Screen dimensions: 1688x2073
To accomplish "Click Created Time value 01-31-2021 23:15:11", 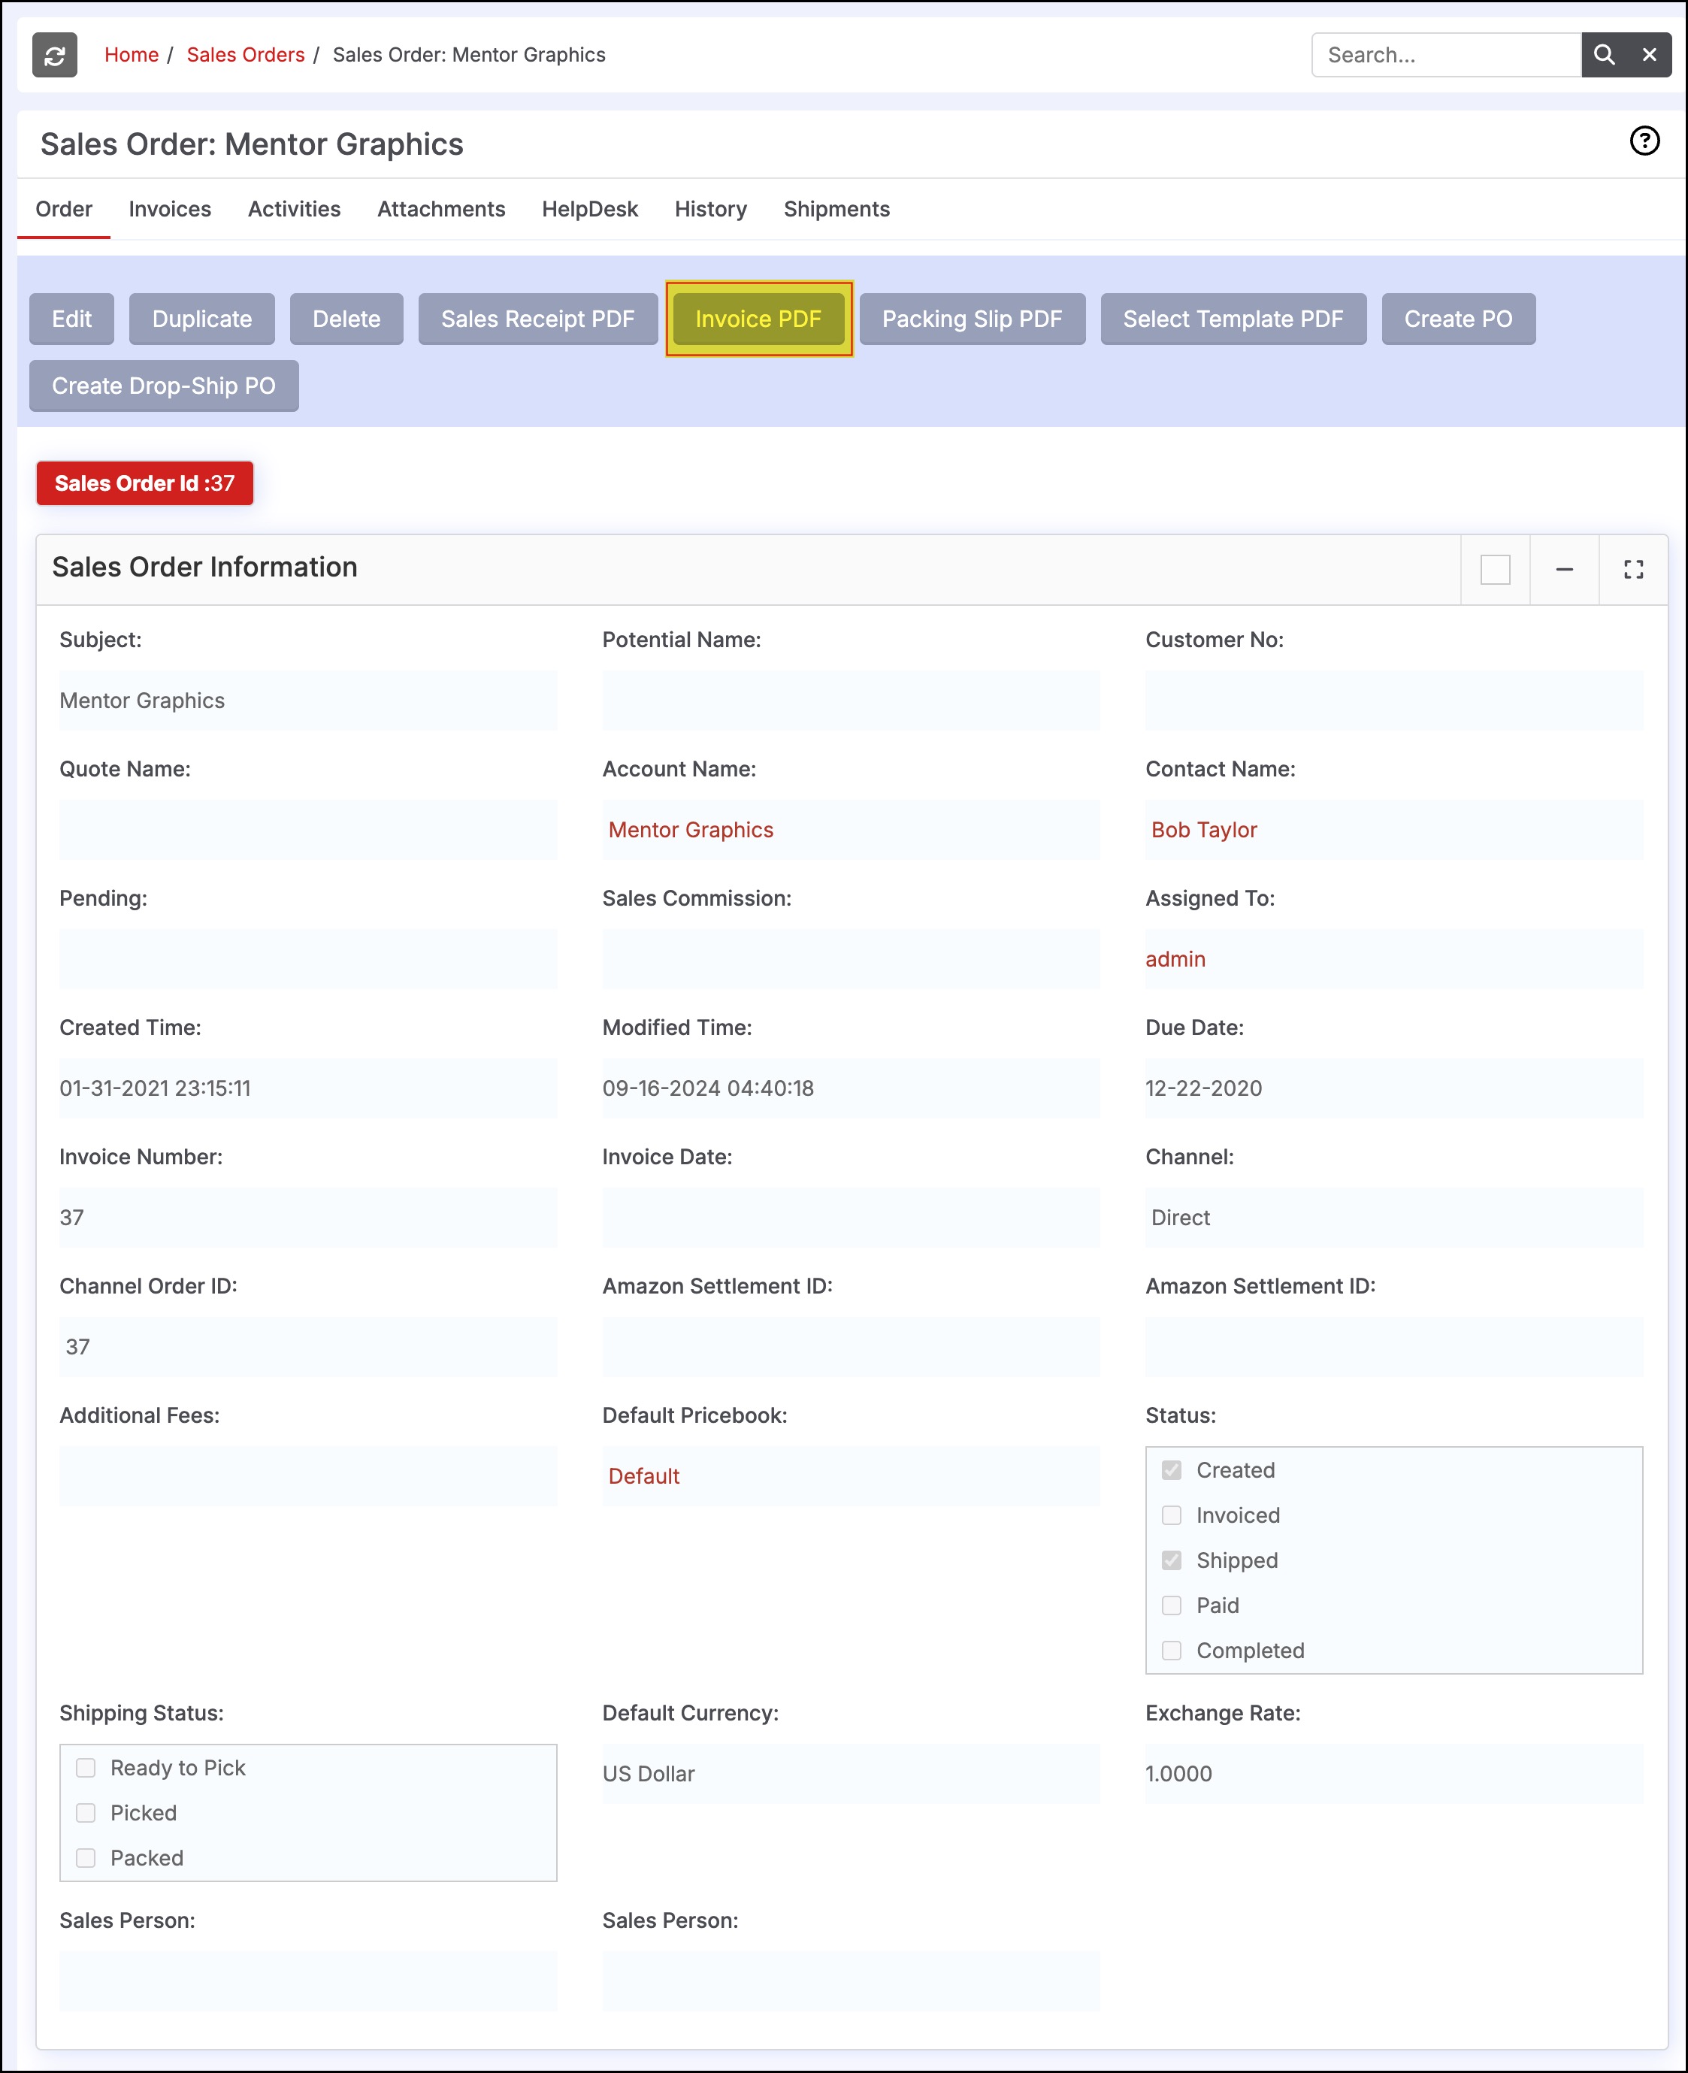I will click(155, 1088).
